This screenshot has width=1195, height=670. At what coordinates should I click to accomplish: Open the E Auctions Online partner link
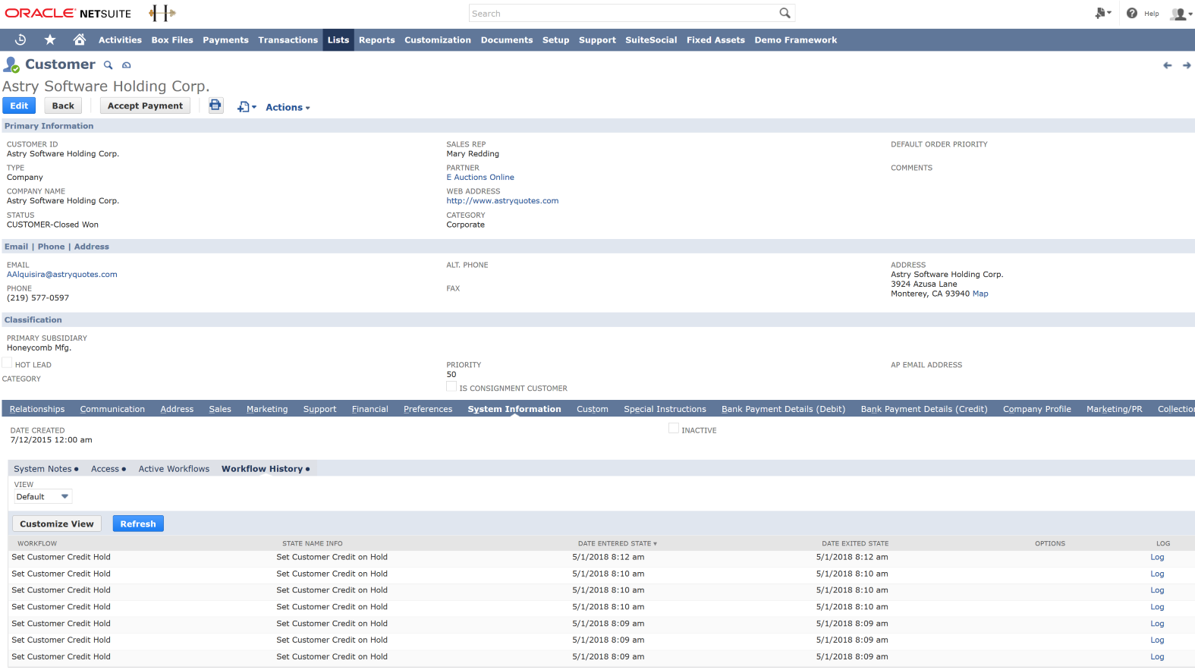tap(480, 178)
